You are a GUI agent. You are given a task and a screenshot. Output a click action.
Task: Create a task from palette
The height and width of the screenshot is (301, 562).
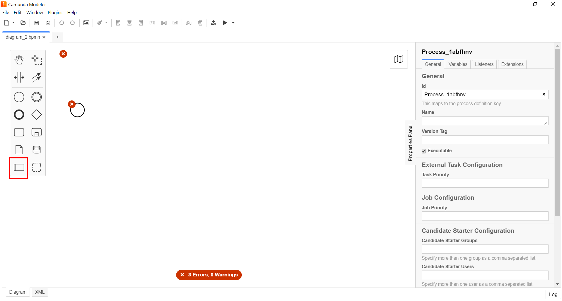click(x=19, y=132)
